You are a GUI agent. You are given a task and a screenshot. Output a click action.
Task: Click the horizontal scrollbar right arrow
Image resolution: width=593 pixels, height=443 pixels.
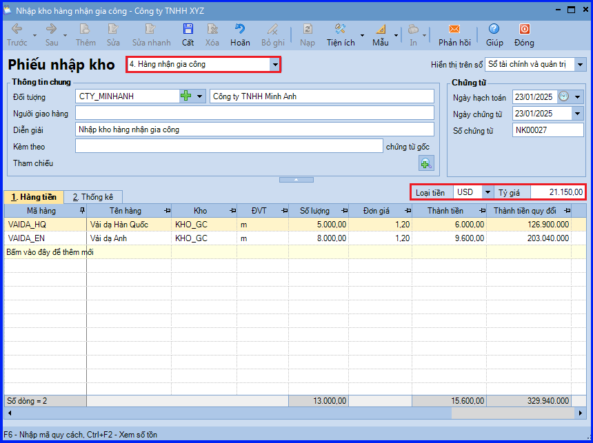581,413
